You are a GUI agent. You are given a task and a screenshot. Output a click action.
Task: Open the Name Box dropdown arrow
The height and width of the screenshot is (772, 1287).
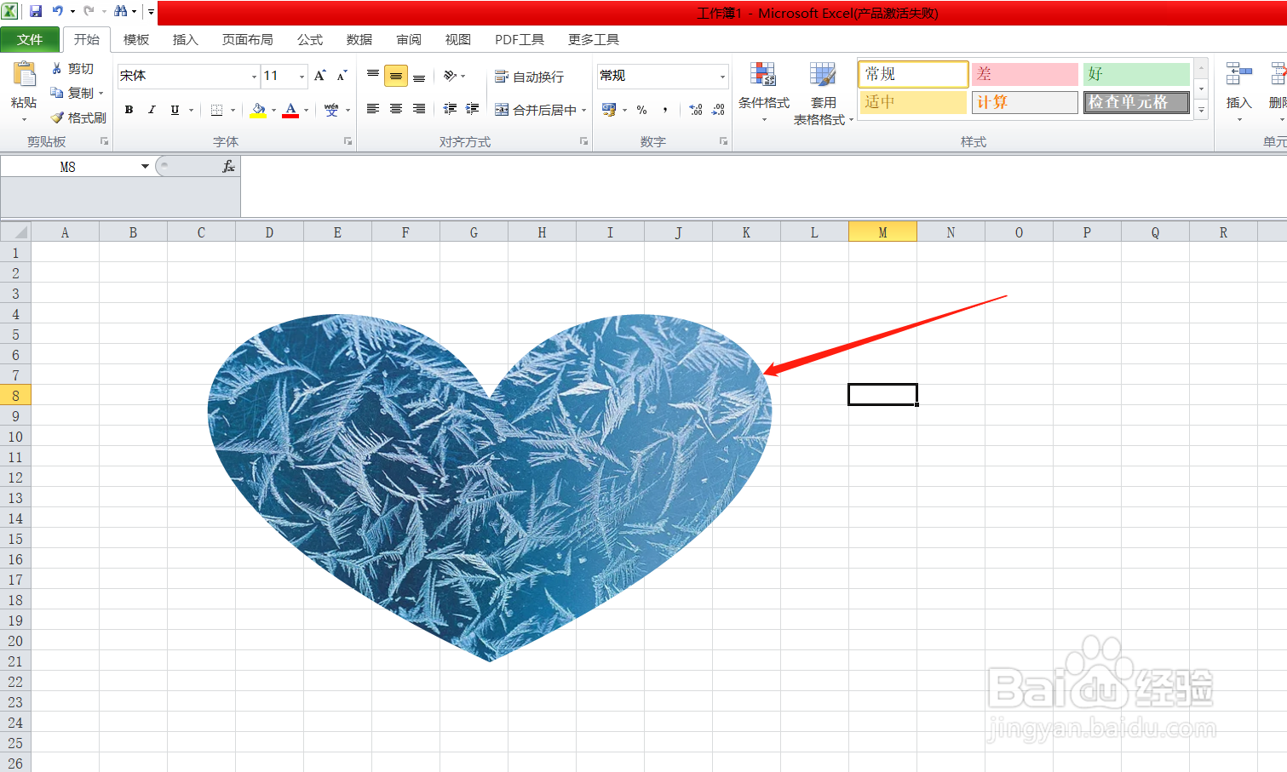[x=145, y=167]
